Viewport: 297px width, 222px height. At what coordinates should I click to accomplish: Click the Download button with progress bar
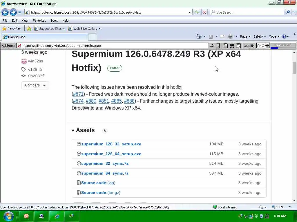[283, 45]
